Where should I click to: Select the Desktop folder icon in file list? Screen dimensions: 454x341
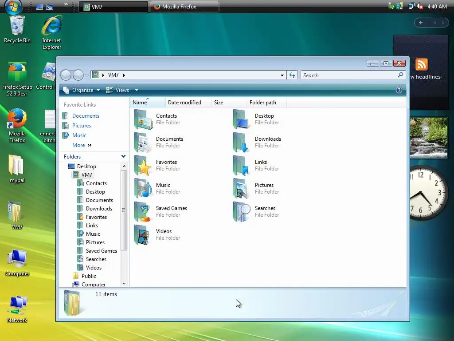coord(241,119)
